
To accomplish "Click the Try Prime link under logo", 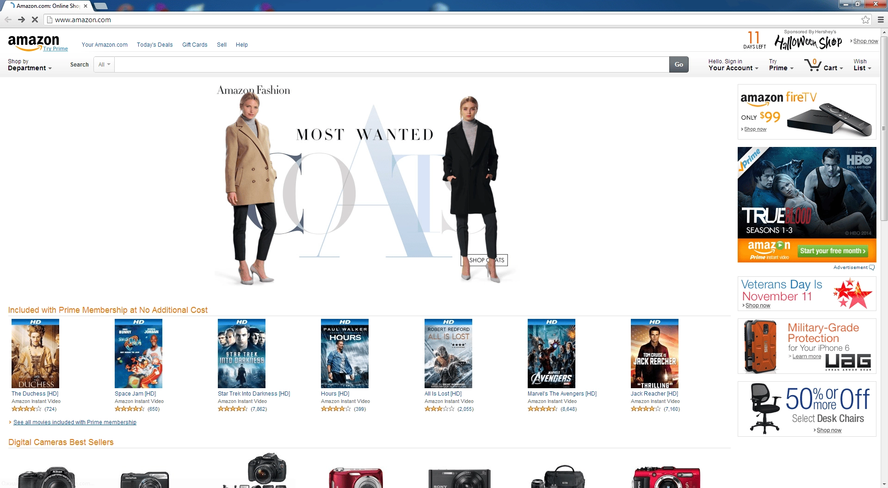I will pyautogui.click(x=55, y=49).
